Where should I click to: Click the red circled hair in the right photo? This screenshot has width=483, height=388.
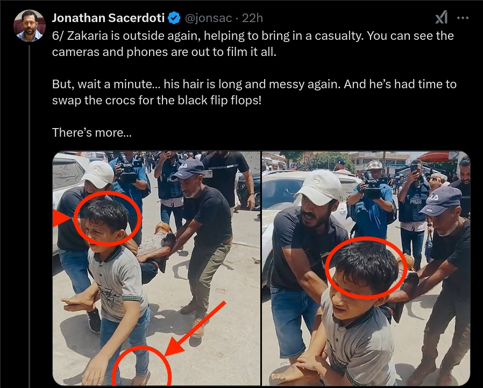point(366,268)
